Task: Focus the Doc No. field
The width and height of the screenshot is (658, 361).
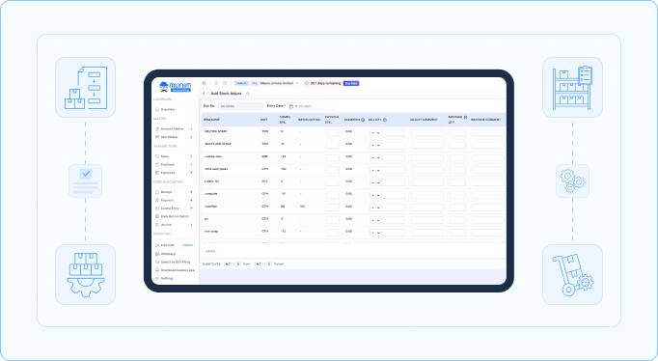Action: [x=240, y=106]
